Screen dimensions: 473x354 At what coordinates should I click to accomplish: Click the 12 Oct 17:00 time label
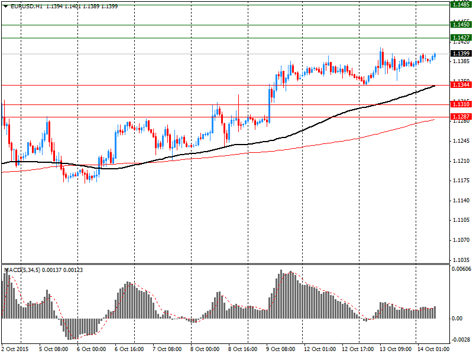point(358,349)
